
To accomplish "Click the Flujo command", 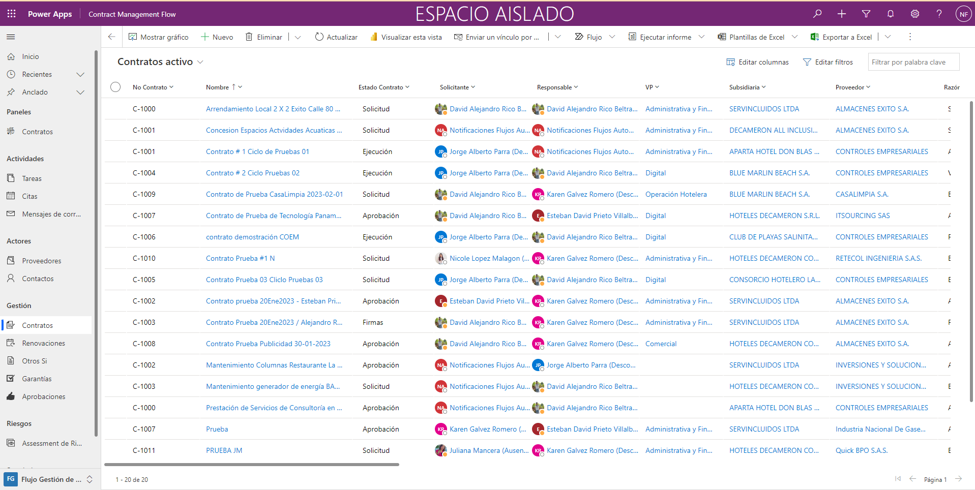I will pos(588,37).
